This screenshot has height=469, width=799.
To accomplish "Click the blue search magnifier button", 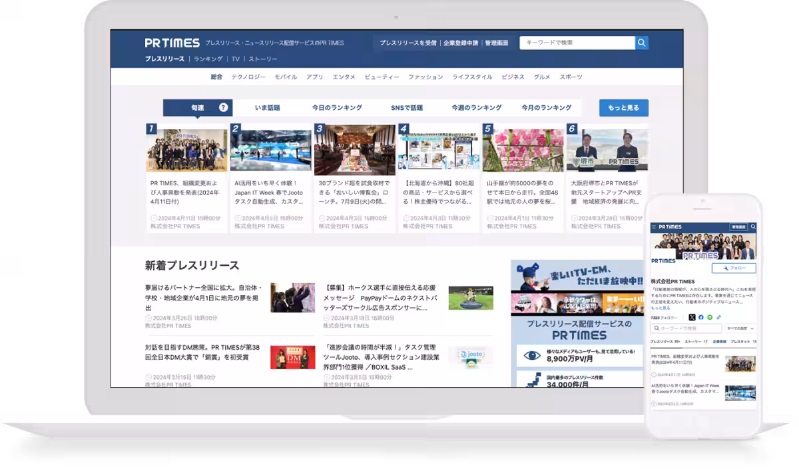I will [x=641, y=43].
